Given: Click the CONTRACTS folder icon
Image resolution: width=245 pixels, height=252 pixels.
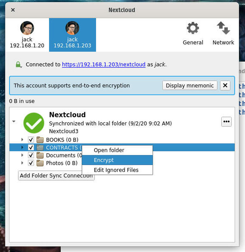Looking at the screenshot, I should tap(40, 147).
